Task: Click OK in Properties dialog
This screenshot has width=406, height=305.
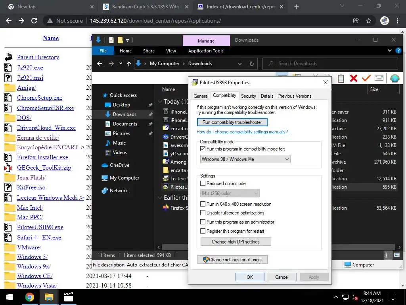Action: [x=250, y=277]
